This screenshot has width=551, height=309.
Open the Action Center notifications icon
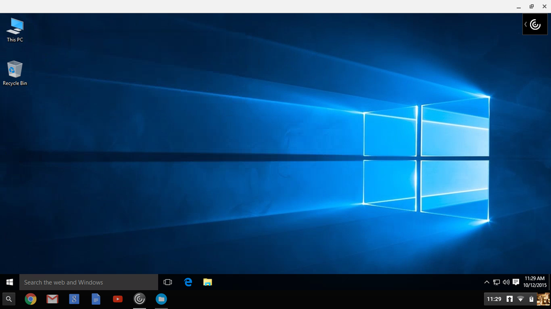click(516, 282)
